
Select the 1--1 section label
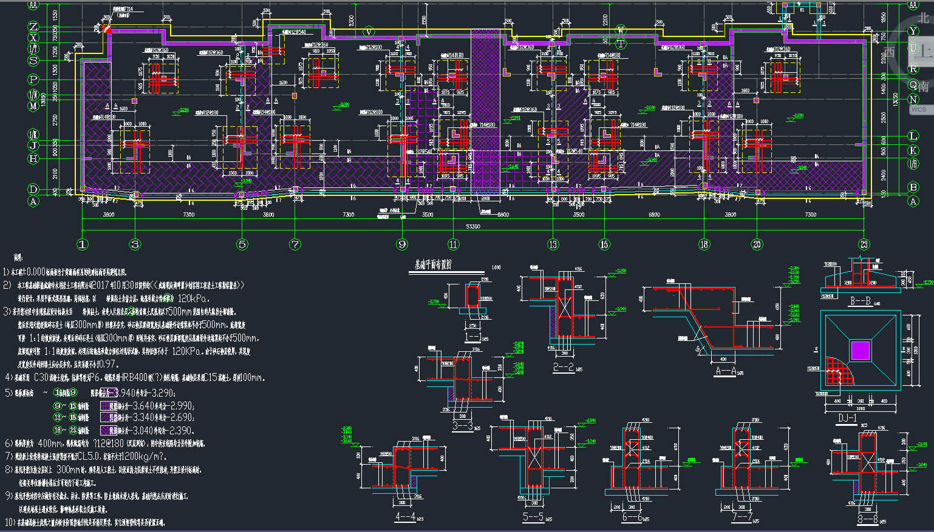(x=472, y=337)
